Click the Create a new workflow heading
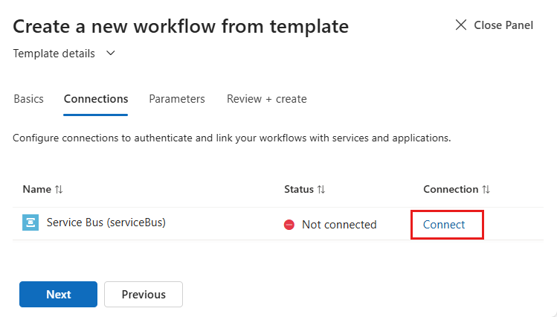557x317 pixels. click(181, 27)
